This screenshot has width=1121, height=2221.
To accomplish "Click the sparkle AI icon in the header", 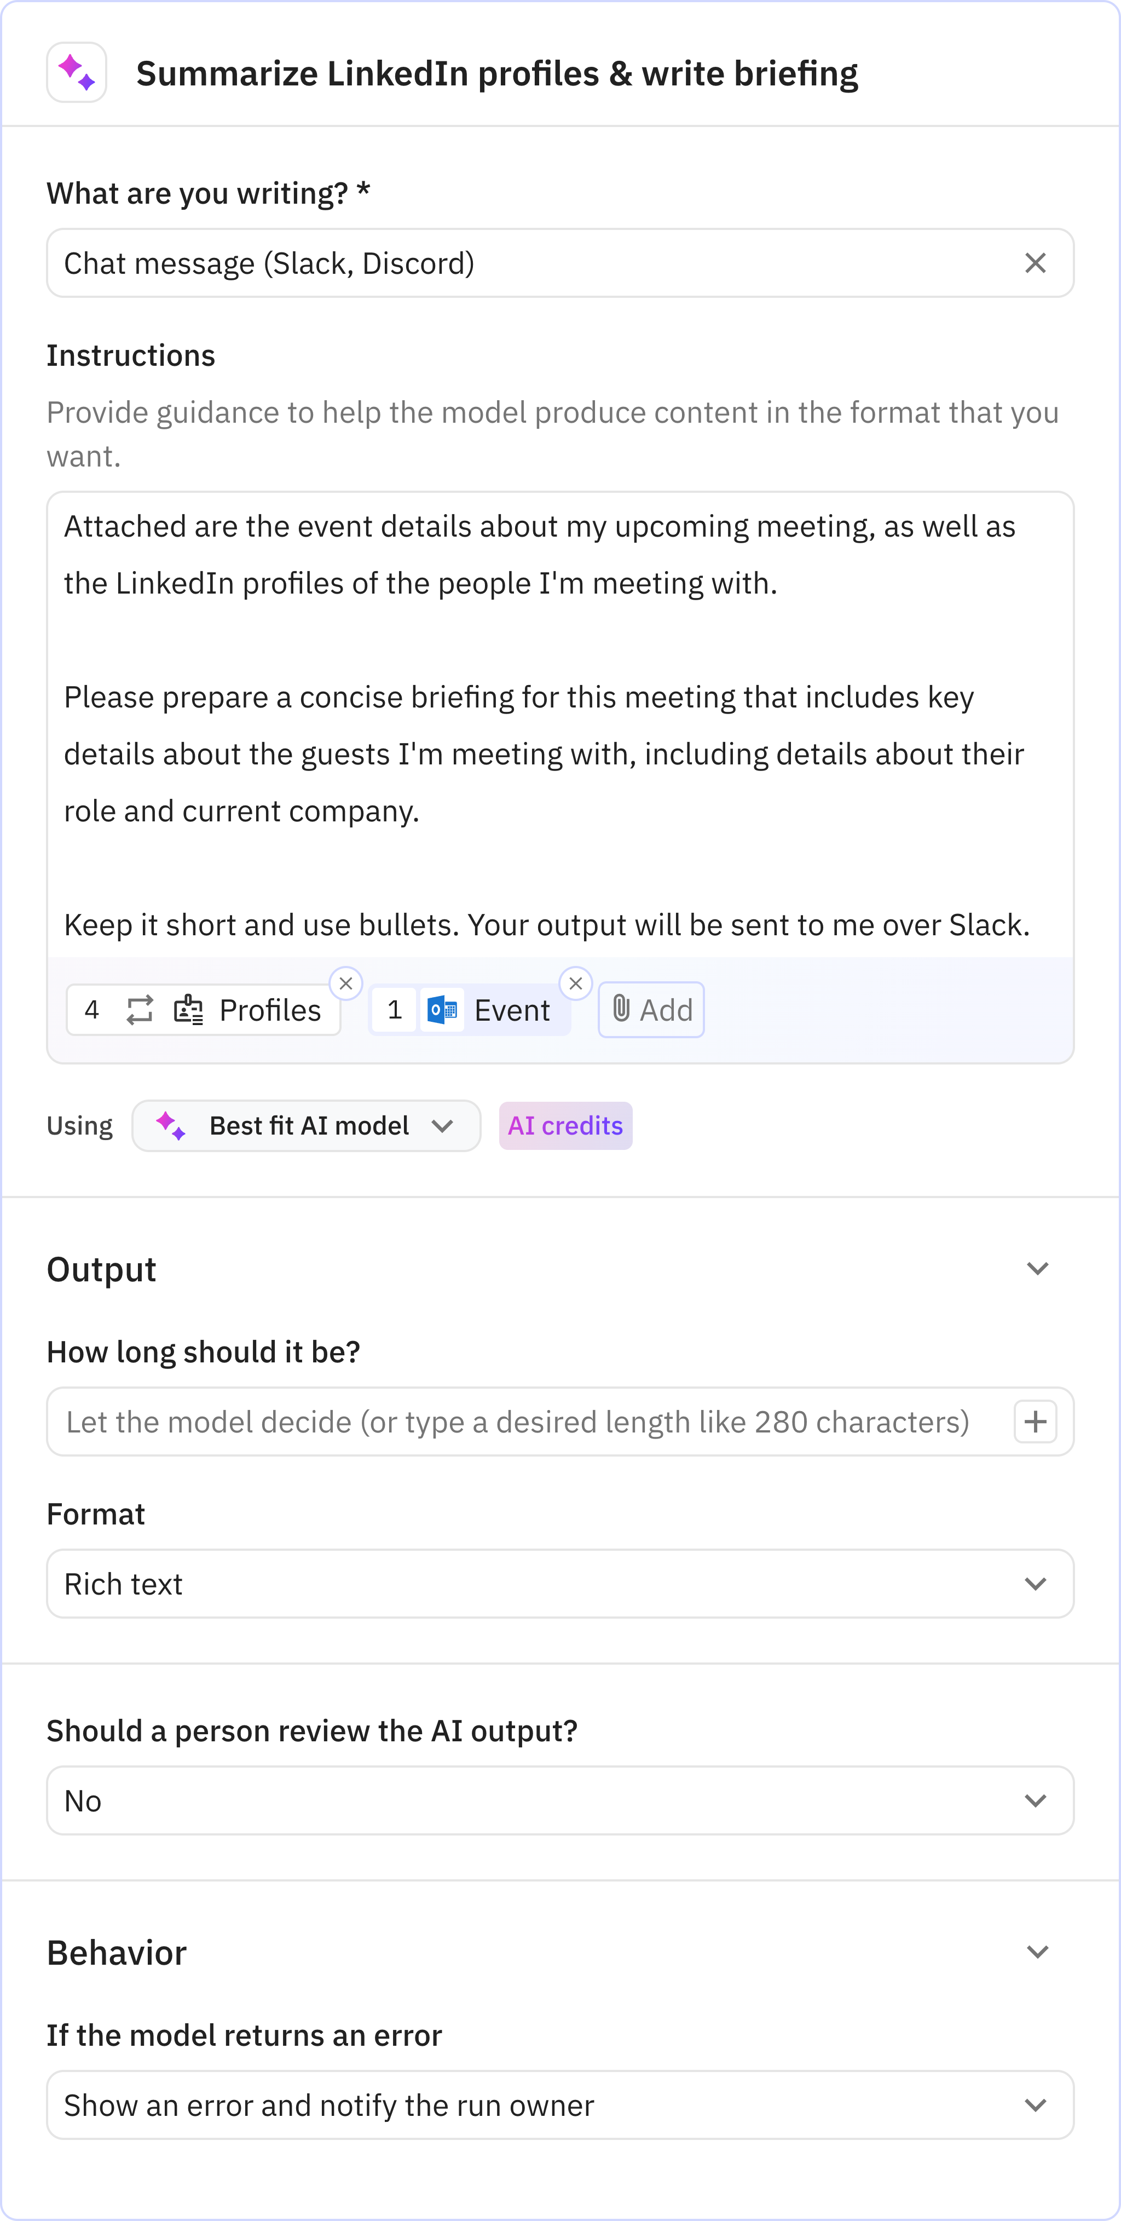I will click(76, 73).
